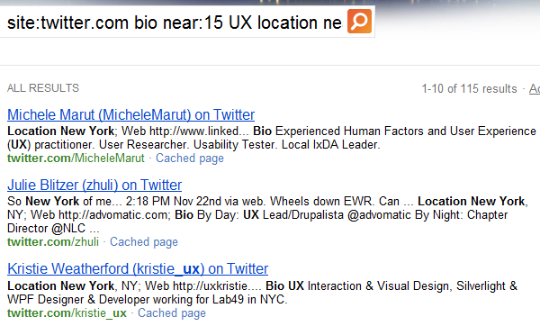The height and width of the screenshot is (326, 540).
Task: Click the 1-10 of 115 results count
Action: coord(470,88)
